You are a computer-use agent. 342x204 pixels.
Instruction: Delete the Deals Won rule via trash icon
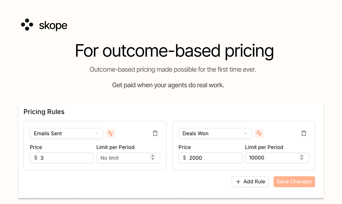pos(304,133)
